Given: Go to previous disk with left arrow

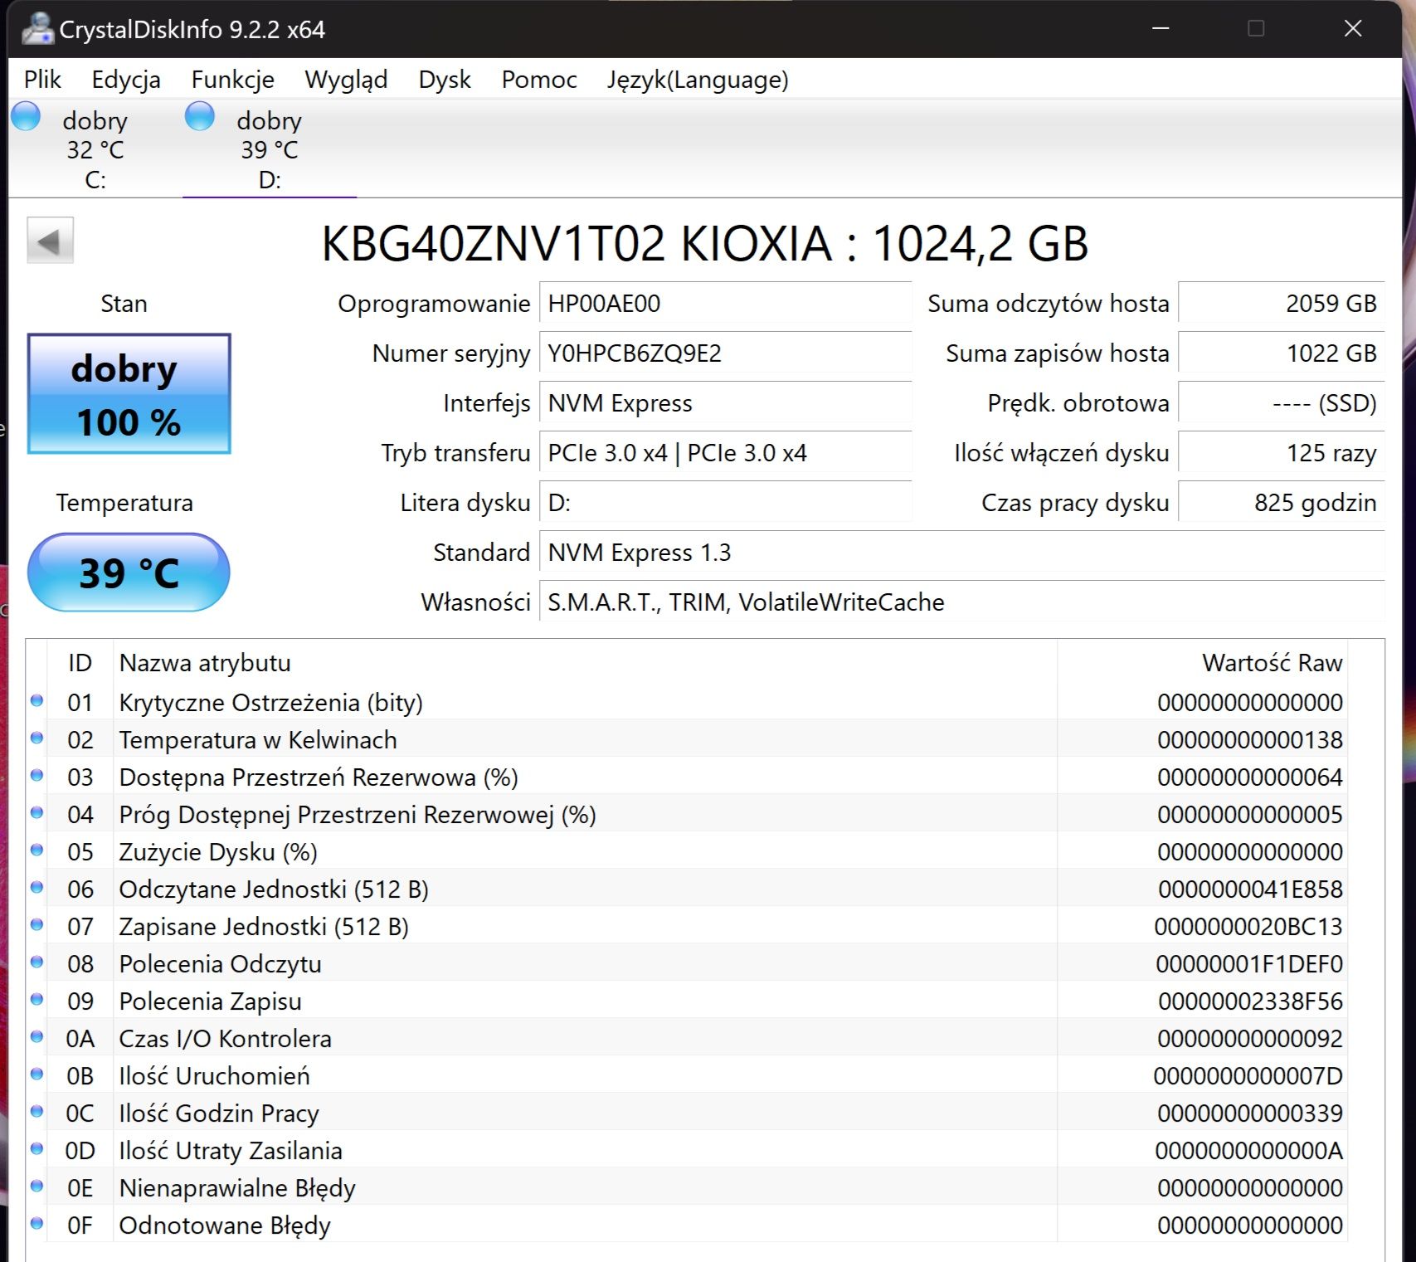Looking at the screenshot, I should pyautogui.click(x=50, y=241).
